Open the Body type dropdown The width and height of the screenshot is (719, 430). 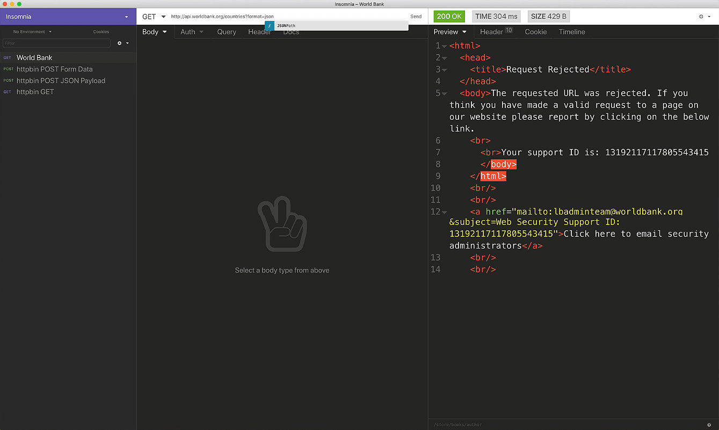pos(155,32)
